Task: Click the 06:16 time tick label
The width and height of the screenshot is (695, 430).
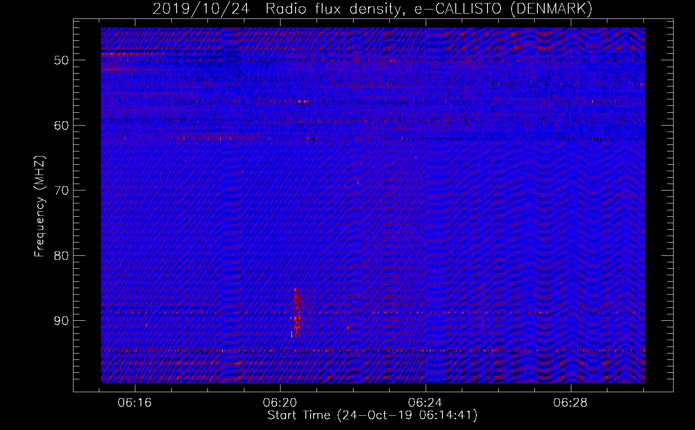Action: (x=135, y=403)
